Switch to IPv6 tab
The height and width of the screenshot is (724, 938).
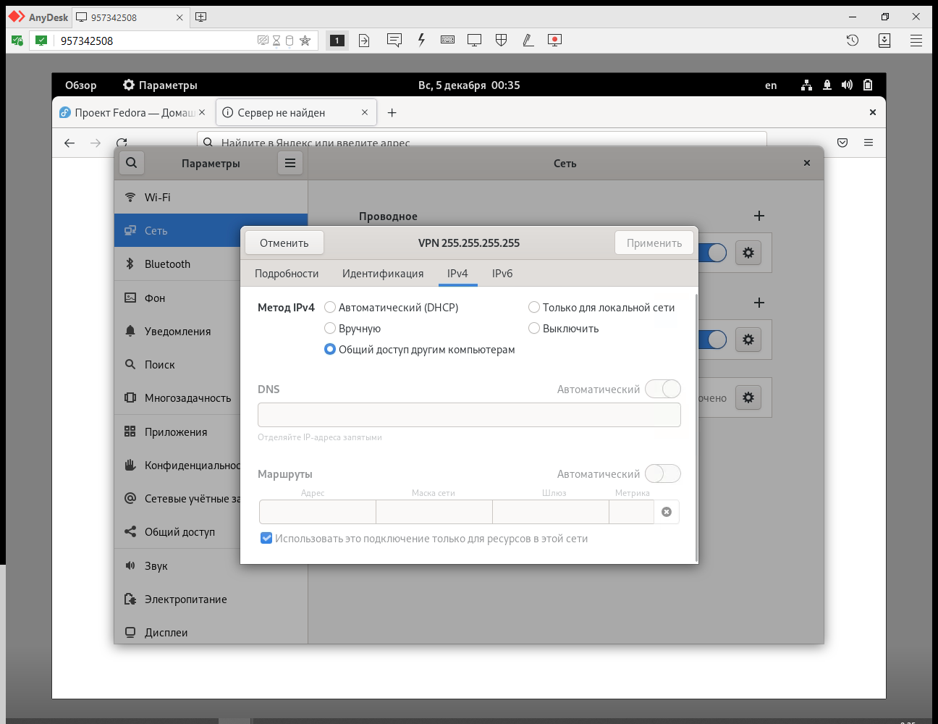point(502,274)
